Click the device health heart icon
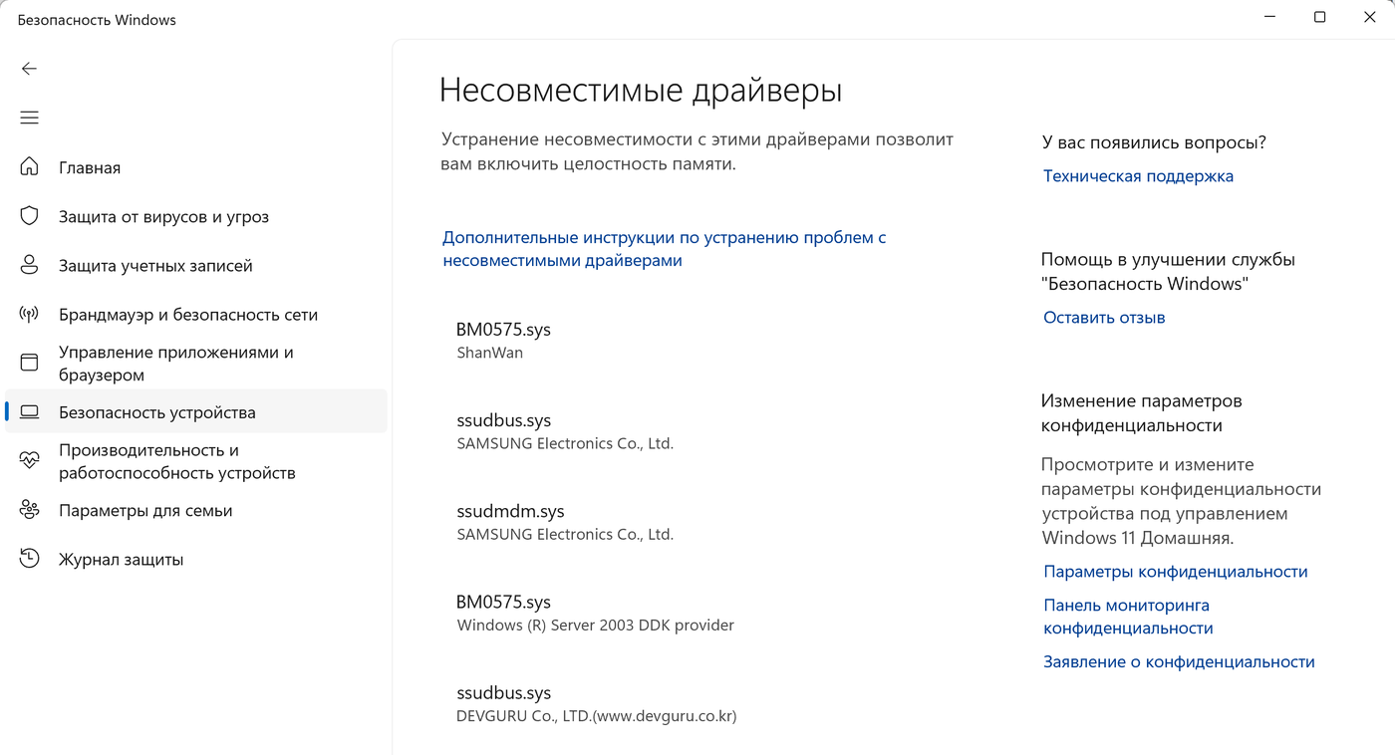This screenshot has width=1395, height=755. coord(29,460)
